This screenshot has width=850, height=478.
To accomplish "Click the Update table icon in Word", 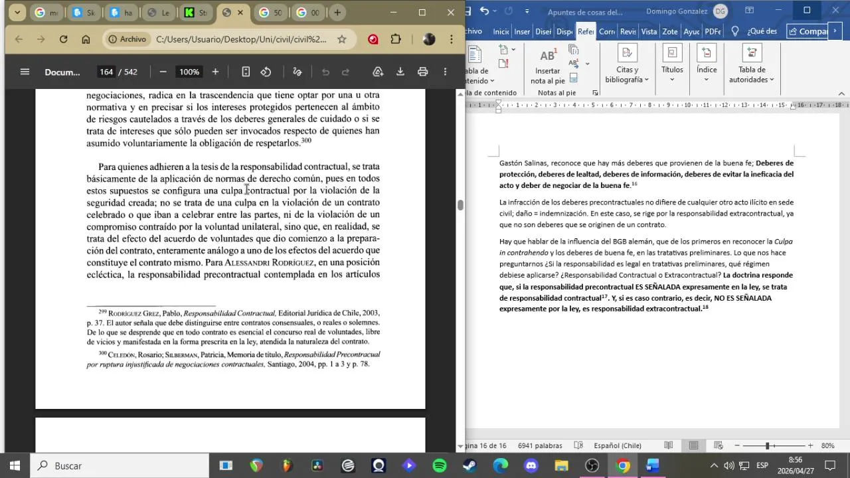I will coord(503,64).
